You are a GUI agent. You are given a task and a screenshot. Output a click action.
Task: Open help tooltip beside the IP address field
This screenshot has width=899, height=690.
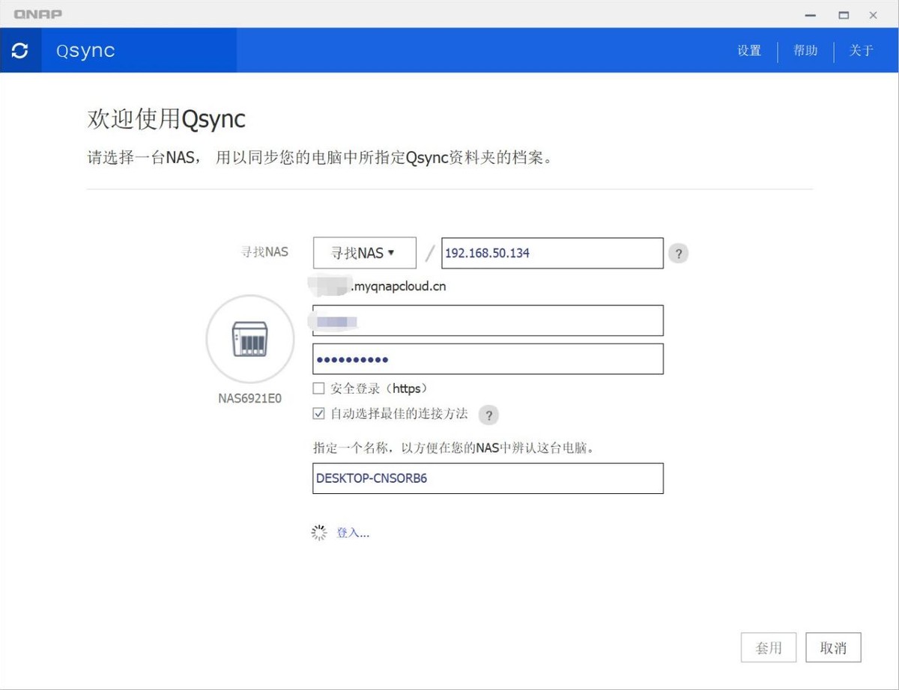point(678,254)
